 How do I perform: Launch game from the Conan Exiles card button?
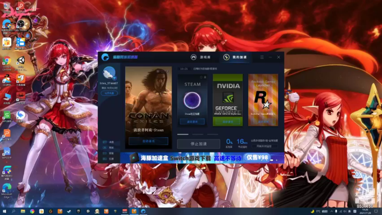pos(149,141)
